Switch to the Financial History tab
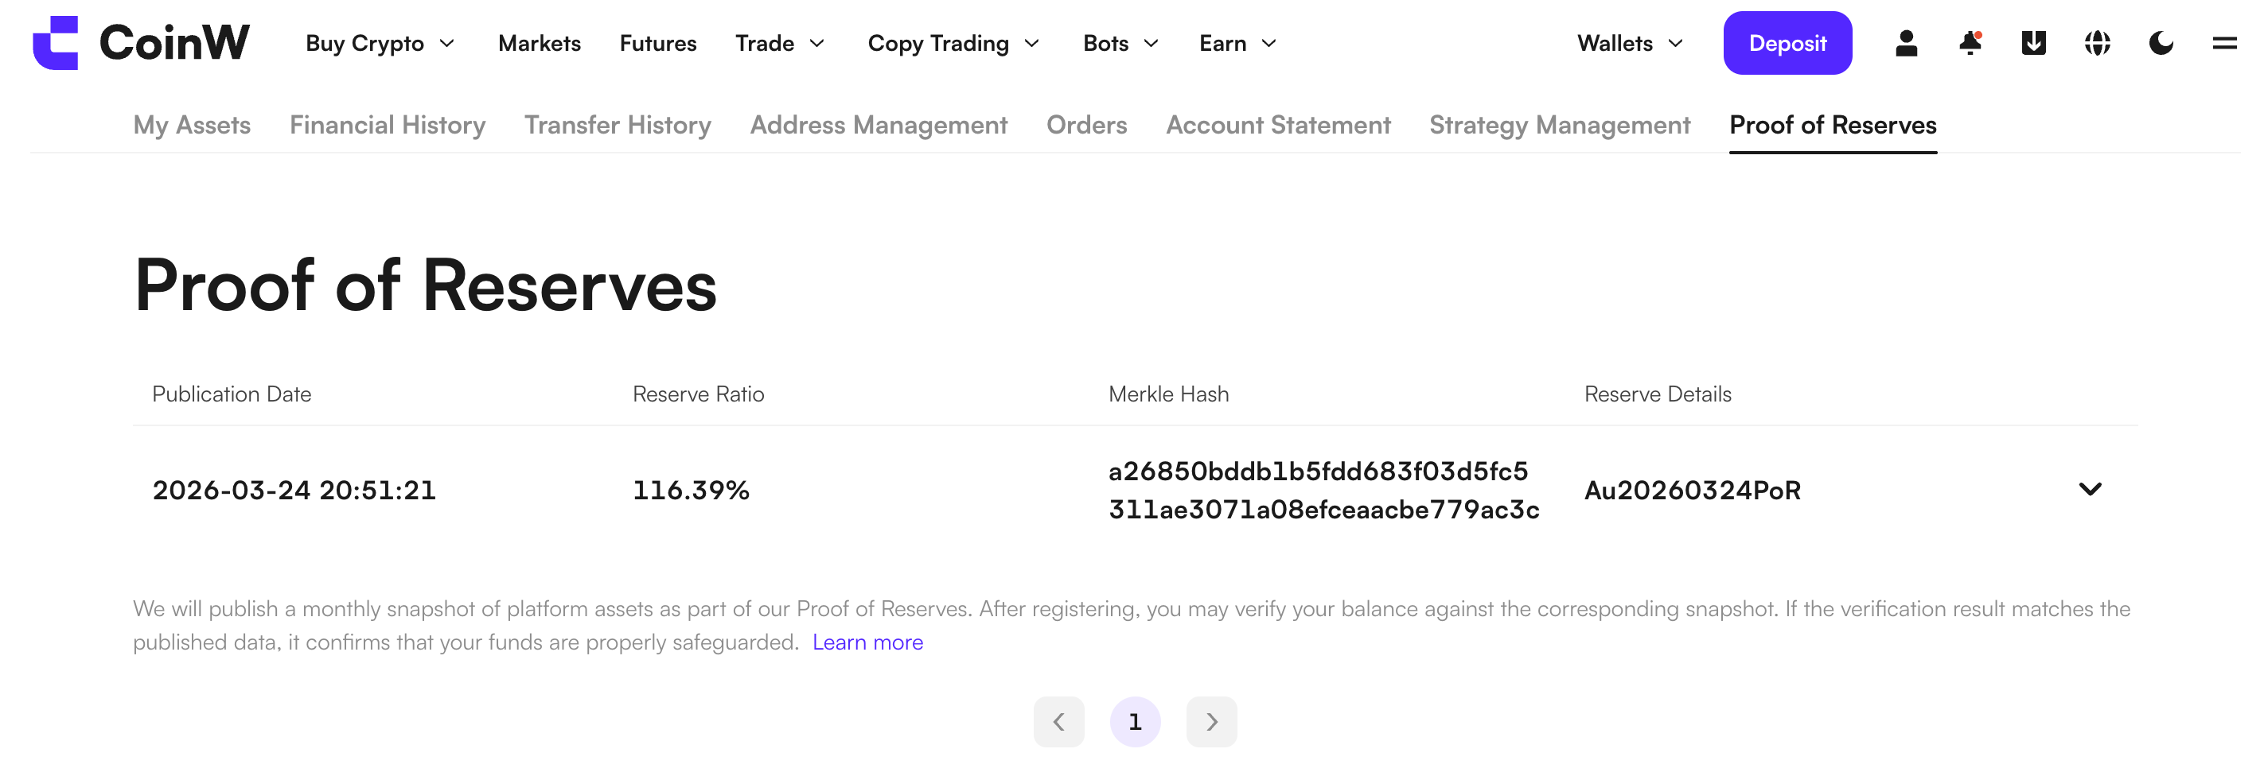2268x776 pixels. [388, 125]
